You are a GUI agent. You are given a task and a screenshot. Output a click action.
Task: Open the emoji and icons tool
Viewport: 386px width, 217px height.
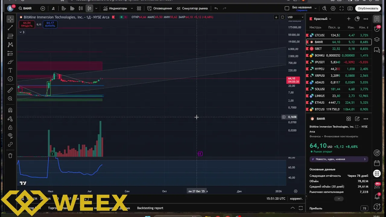pos(10,79)
